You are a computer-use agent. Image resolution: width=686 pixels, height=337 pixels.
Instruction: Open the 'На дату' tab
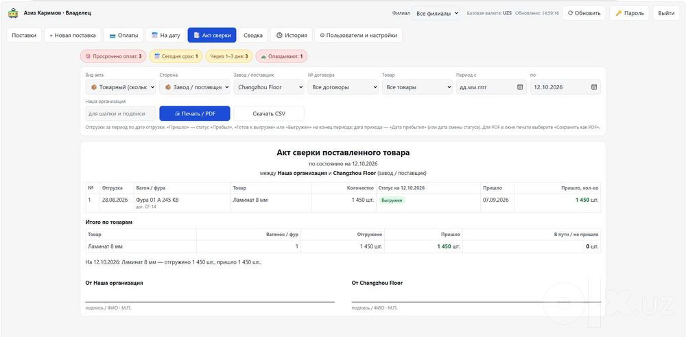point(165,36)
